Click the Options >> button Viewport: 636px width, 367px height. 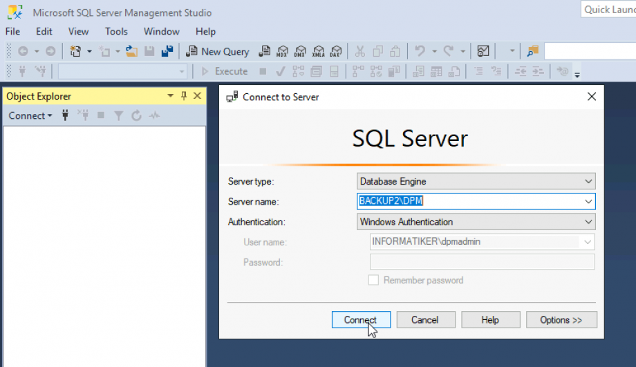(561, 320)
